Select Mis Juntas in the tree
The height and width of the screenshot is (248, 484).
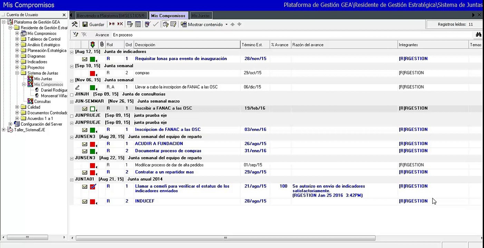pos(43,79)
